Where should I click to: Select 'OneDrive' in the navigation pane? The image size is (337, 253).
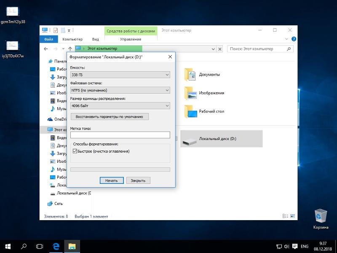tap(57, 119)
